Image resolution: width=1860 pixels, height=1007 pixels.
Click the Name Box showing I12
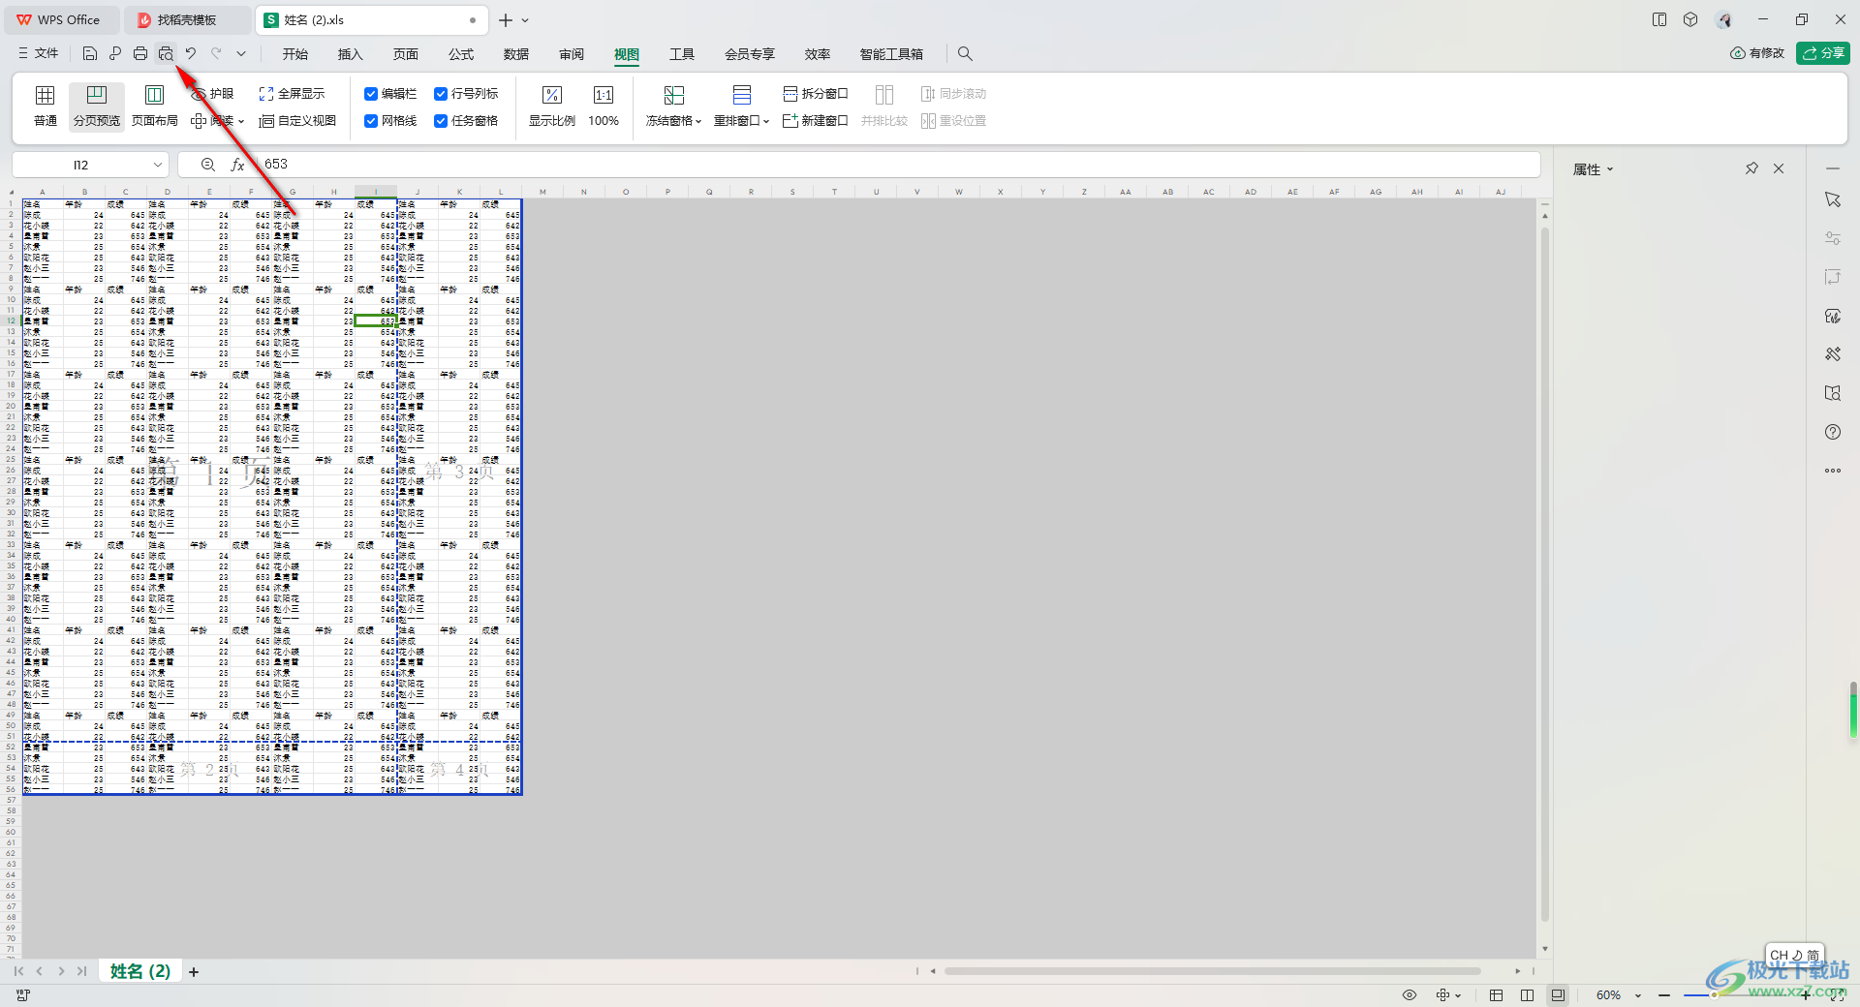click(81, 165)
